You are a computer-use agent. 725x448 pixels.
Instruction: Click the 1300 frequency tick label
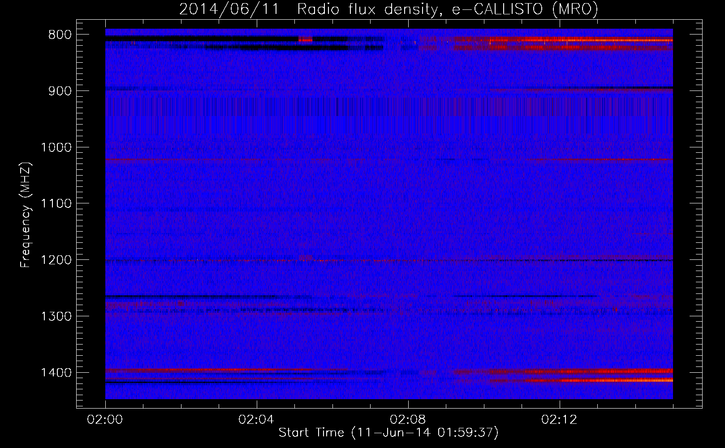point(56,316)
